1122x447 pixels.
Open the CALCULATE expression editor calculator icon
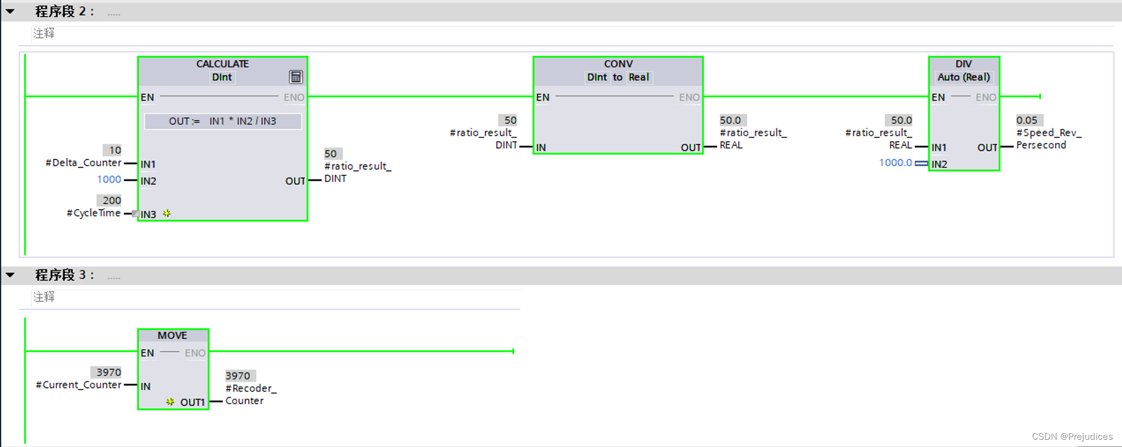coord(296,77)
